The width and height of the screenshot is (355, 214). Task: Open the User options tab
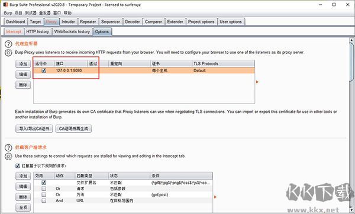(x=231, y=22)
